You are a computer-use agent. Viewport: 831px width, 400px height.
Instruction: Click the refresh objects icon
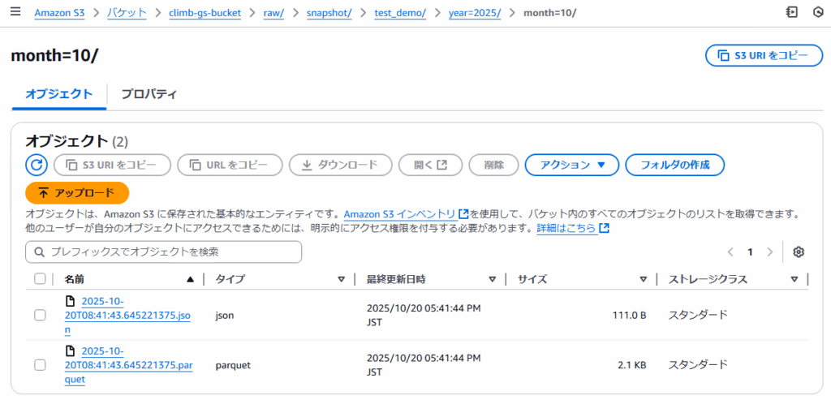37,165
